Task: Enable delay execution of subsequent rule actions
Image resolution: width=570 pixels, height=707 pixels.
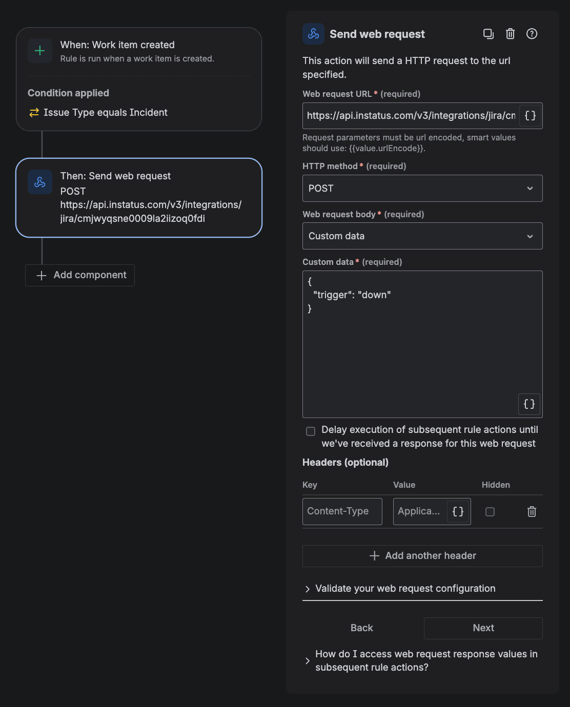Action: point(311,431)
